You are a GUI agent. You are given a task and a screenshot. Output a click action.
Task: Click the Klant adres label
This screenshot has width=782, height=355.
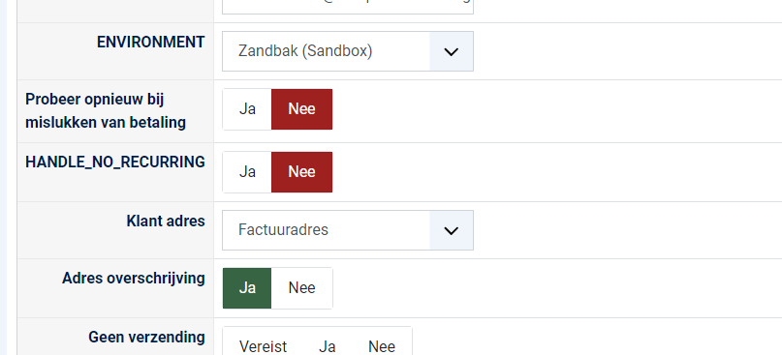pyautogui.click(x=166, y=222)
